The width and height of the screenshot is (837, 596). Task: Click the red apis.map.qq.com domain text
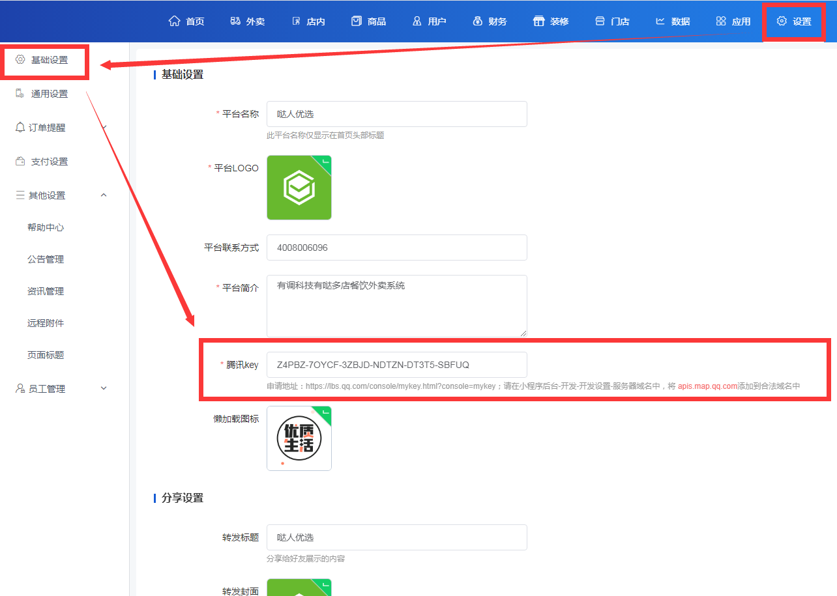click(x=707, y=386)
